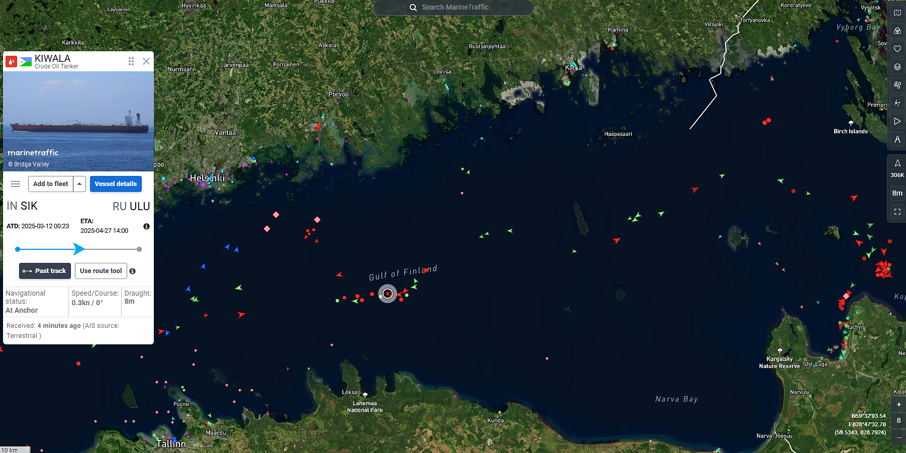Click the Vessel details button
This screenshot has width=906, height=453.
116,184
